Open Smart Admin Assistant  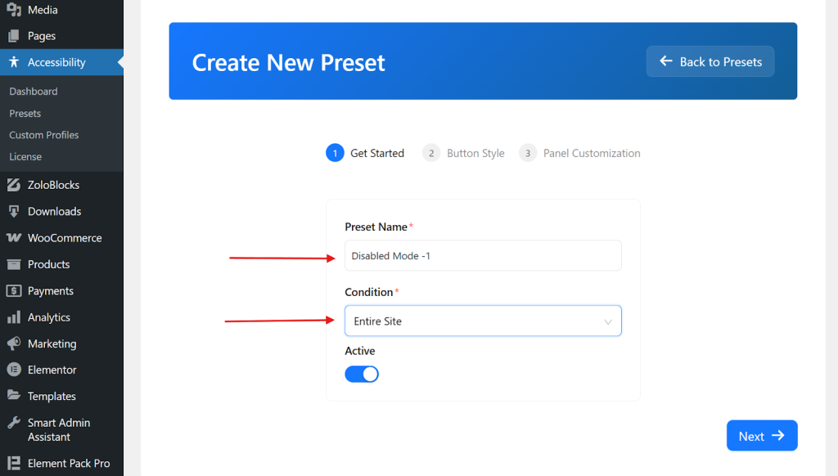point(16,423)
